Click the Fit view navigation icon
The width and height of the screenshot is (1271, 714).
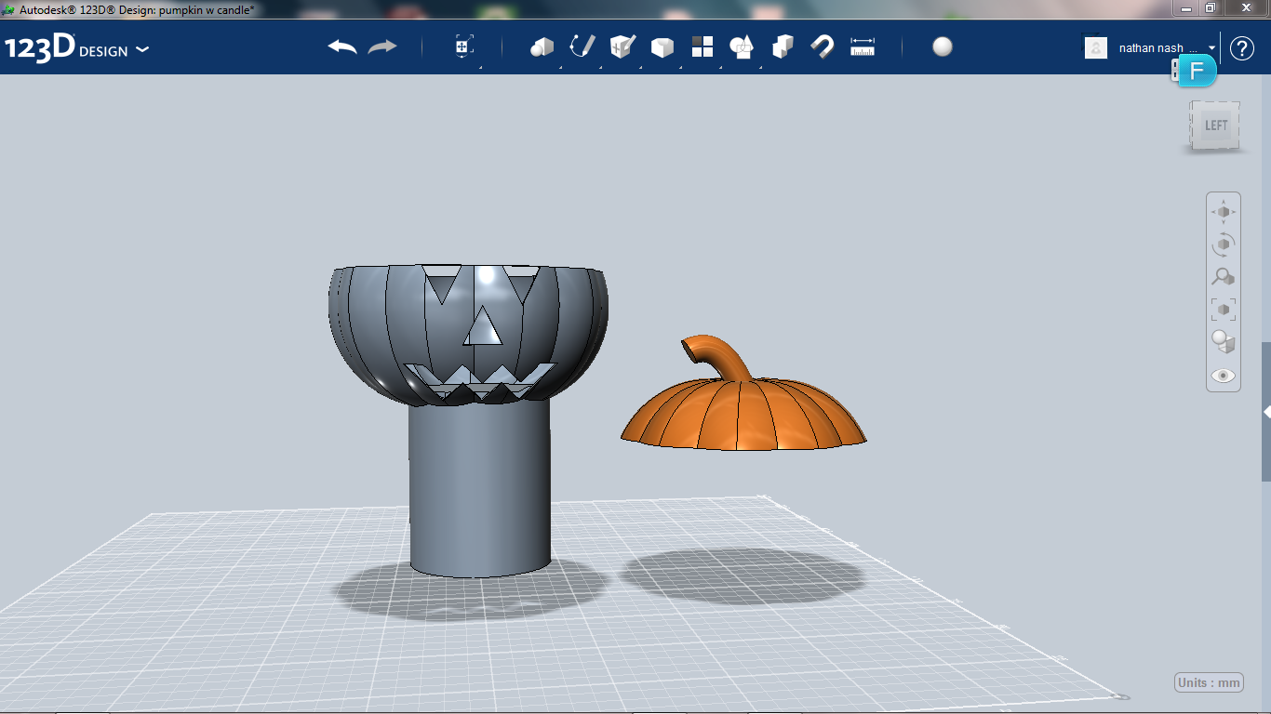point(1224,309)
